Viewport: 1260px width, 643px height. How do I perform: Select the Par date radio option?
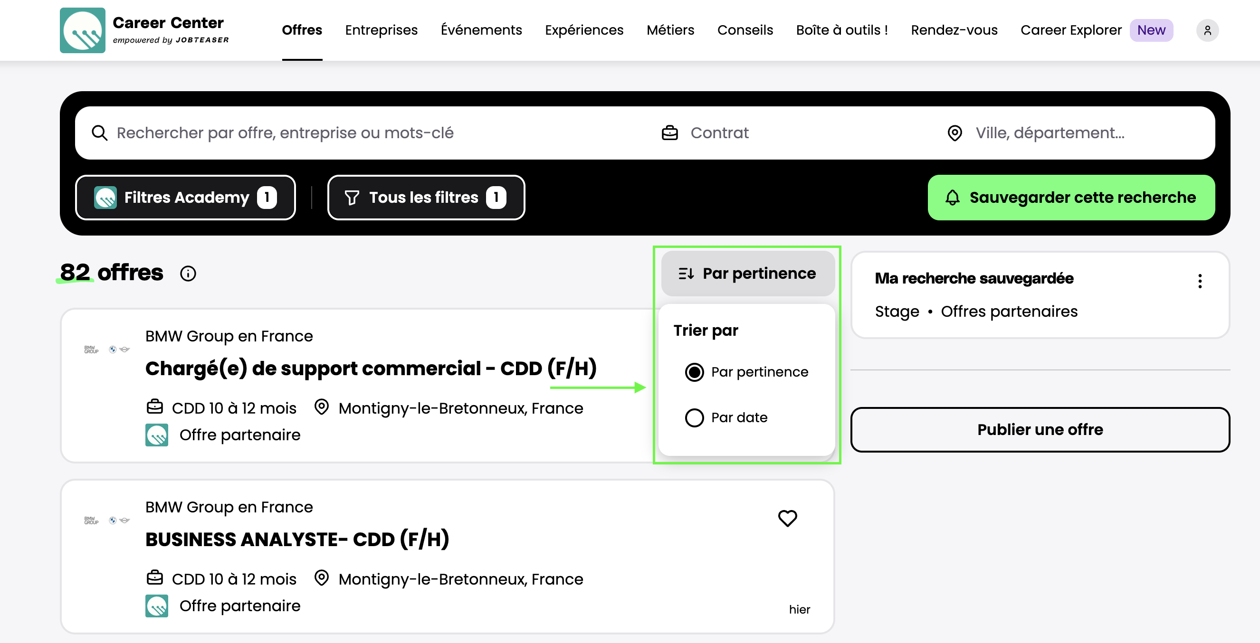694,417
